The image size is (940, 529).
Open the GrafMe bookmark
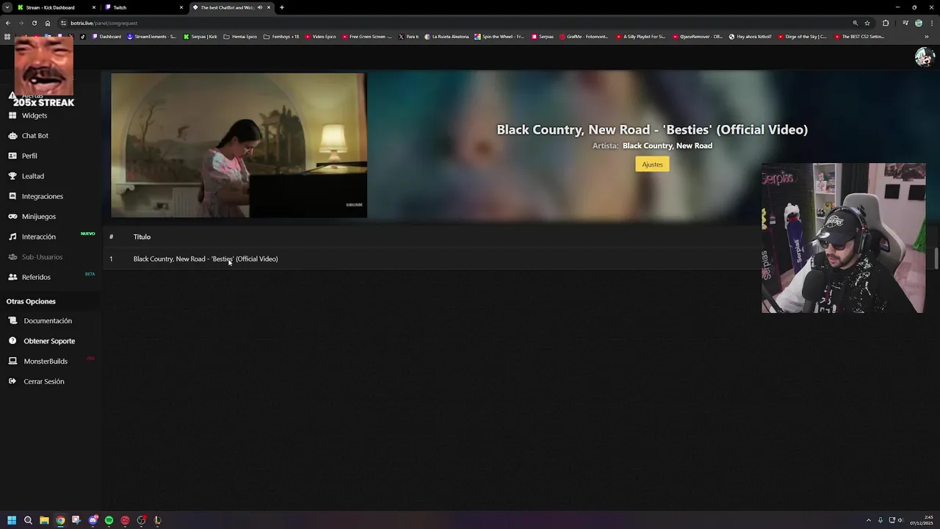(584, 37)
